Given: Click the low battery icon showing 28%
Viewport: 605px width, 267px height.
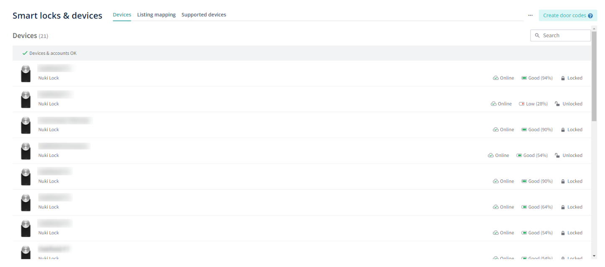Looking at the screenshot, I should click(x=522, y=104).
